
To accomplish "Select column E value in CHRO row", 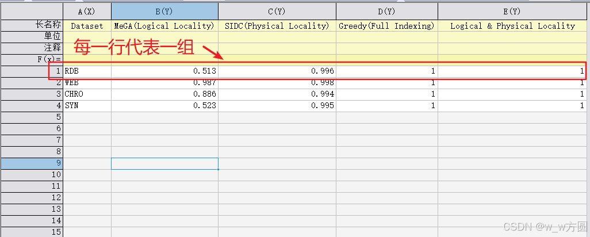I will 512,94.
